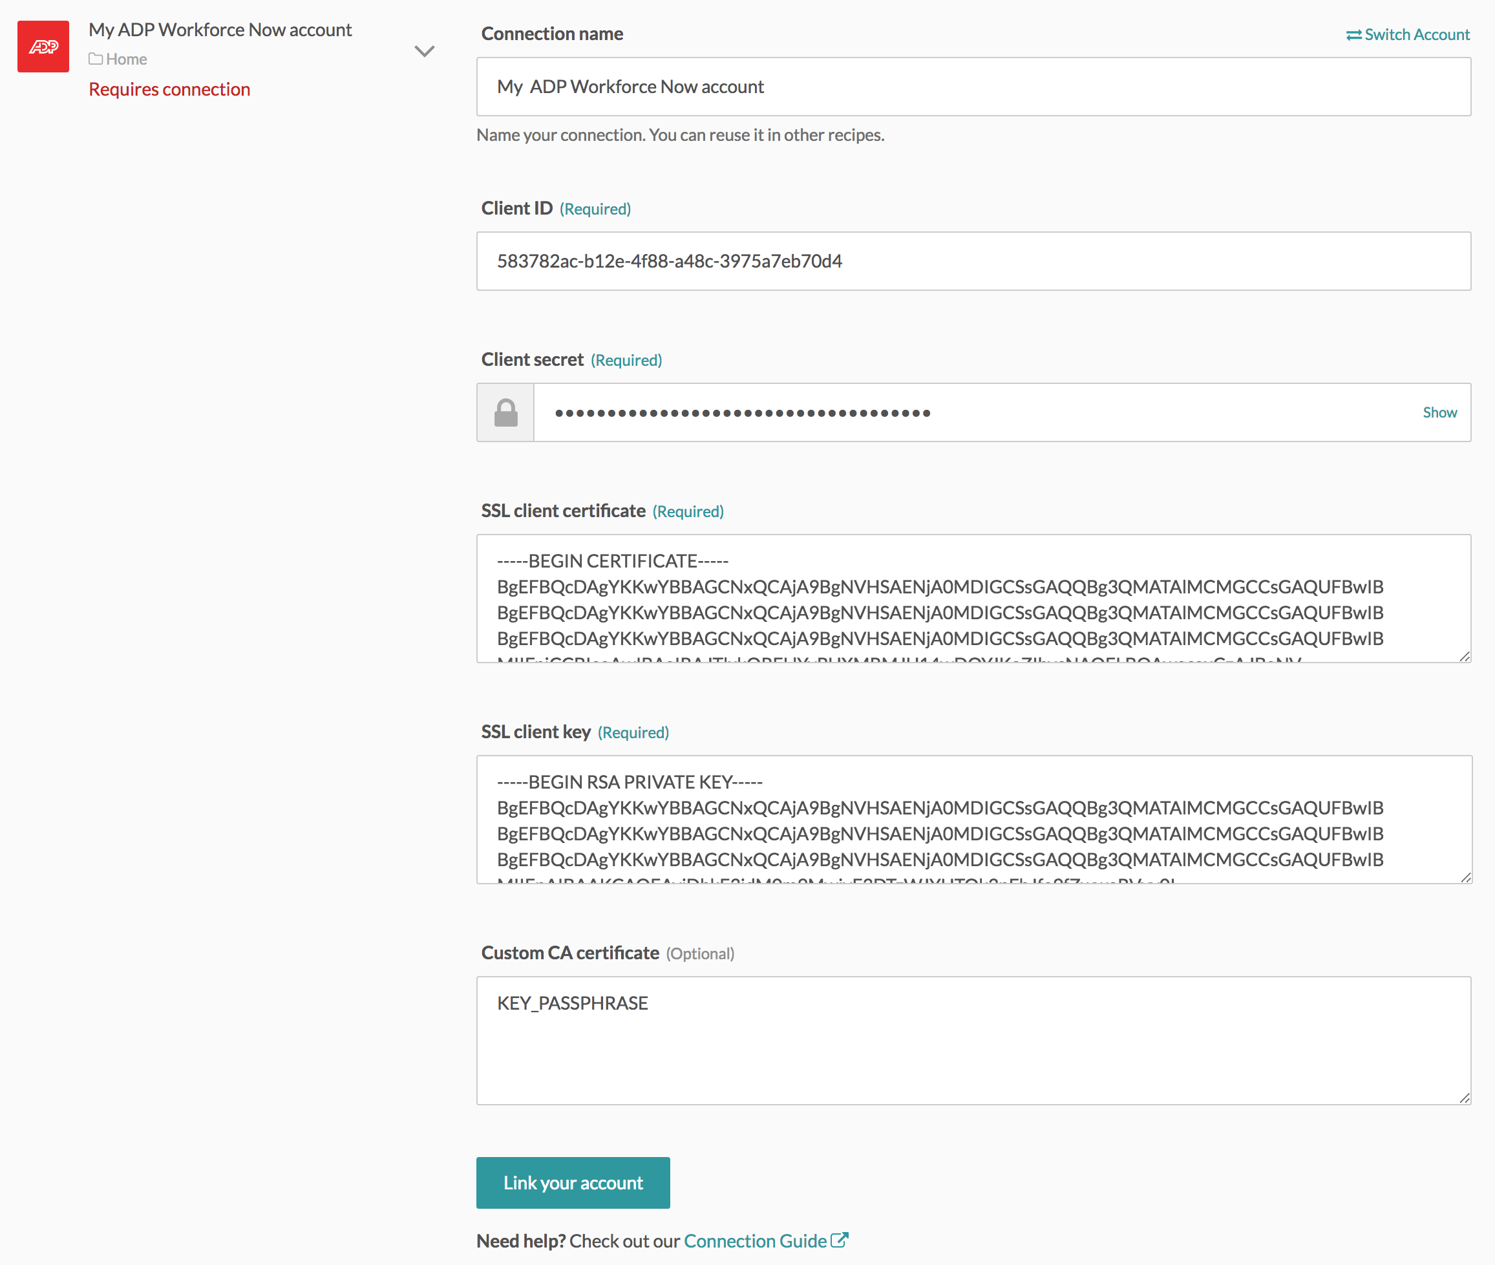Click the switch arrows icon near Switch Account

(1353, 34)
